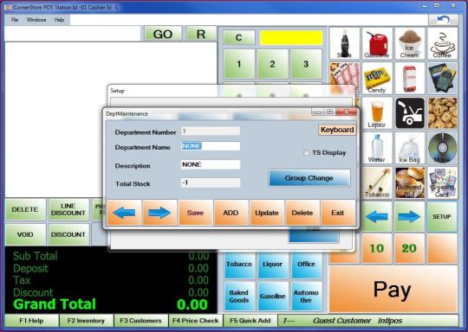Select the Greeting Card product icon
Viewport: 468px width, 332px height.
click(x=442, y=182)
